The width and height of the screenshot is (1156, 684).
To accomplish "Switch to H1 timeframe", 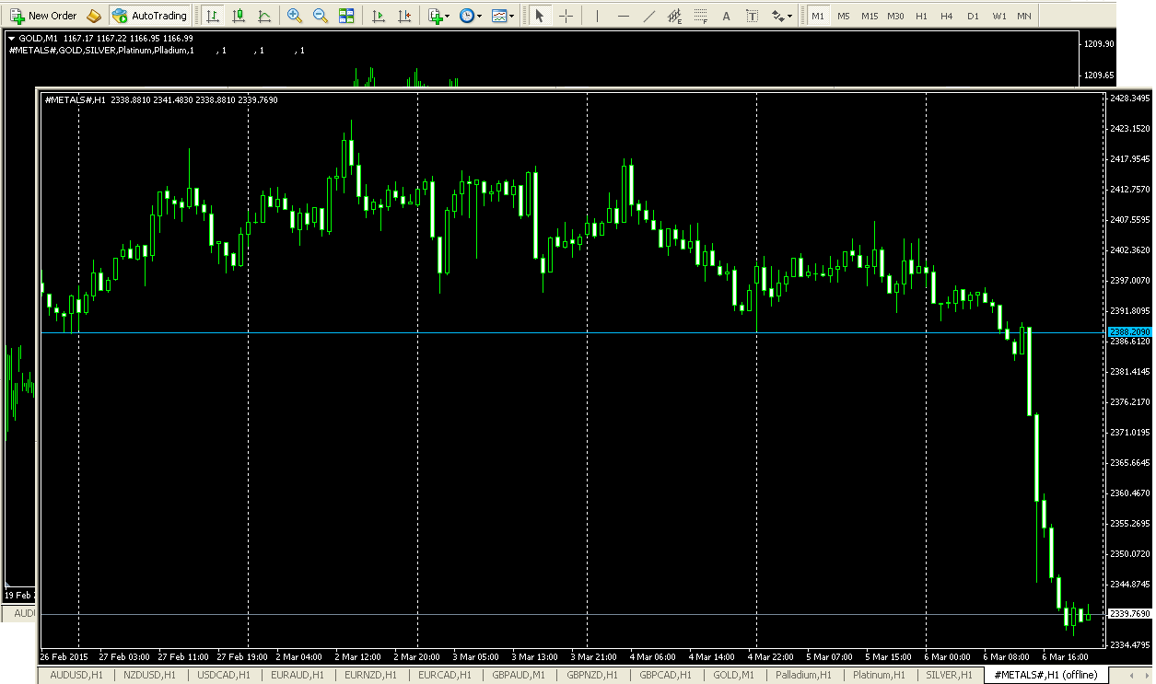I will pos(921,16).
